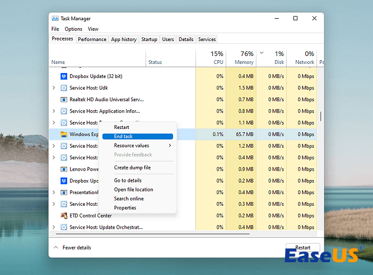Click the 0.1% CPU value
Viewport: 373px width, 275px height.
218,134
